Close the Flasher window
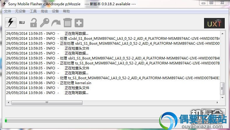The image size is (230, 130). point(222,3)
